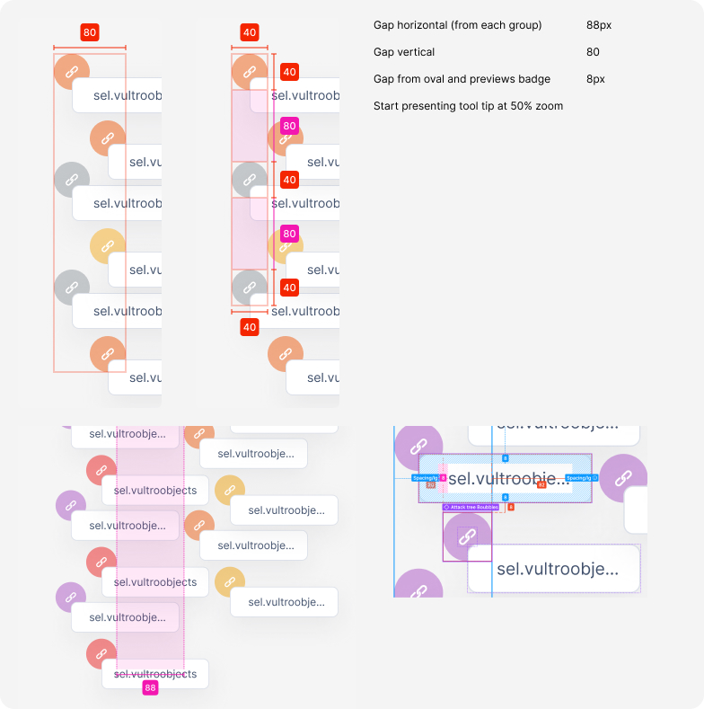Click the left blue Spacing/lg tag
Screen dimensions: 704x709
425,478
